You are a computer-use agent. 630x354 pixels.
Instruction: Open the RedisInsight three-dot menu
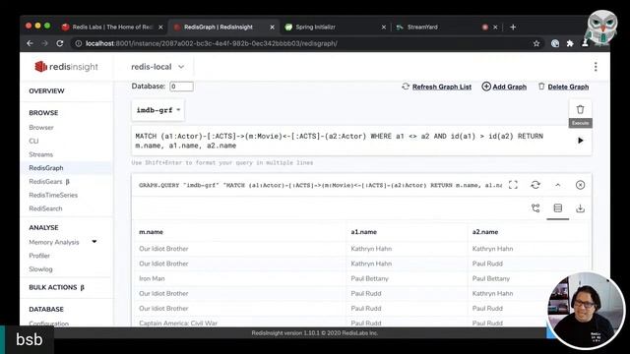tap(596, 67)
